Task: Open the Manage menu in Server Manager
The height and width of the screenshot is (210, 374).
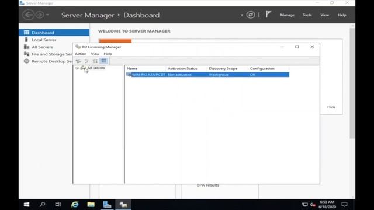Action: [x=287, y=15]
